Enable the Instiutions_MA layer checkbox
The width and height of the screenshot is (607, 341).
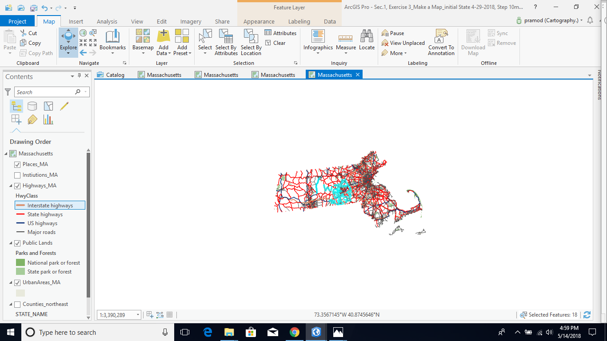[18, 175]
